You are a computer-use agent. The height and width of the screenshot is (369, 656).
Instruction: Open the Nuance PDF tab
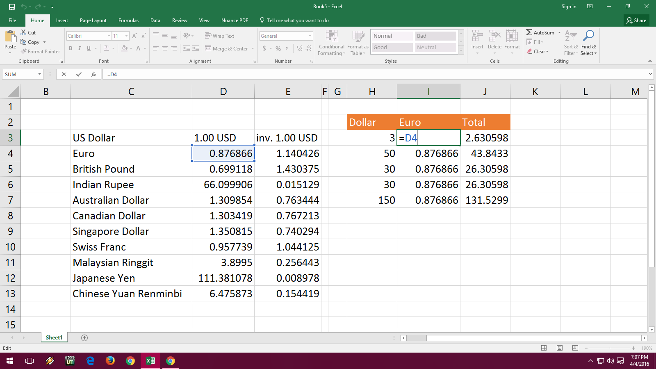coord(234,20)
